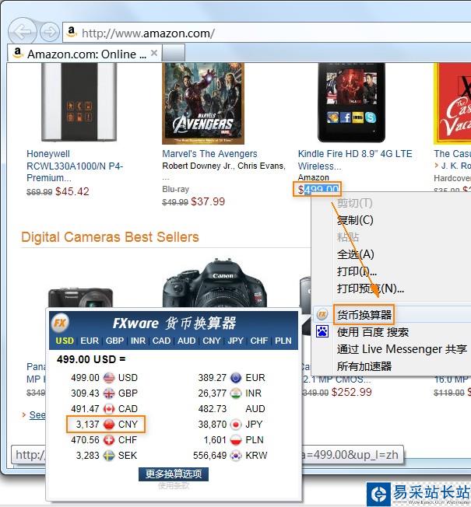Choose 复制(C) from context menu
Viewport: 471px width, 507px height.
[355, 220]
